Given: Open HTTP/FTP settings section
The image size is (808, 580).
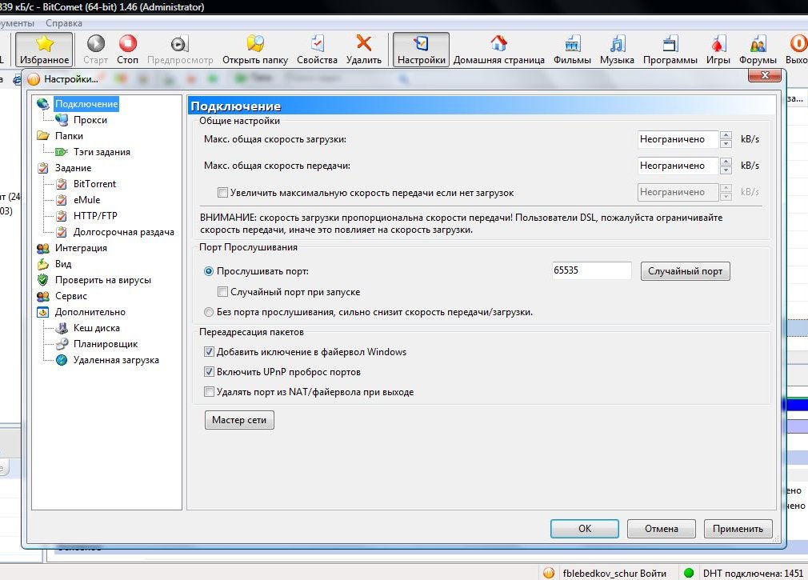Looking at the screenshot, I should click(x=95, y=216).
